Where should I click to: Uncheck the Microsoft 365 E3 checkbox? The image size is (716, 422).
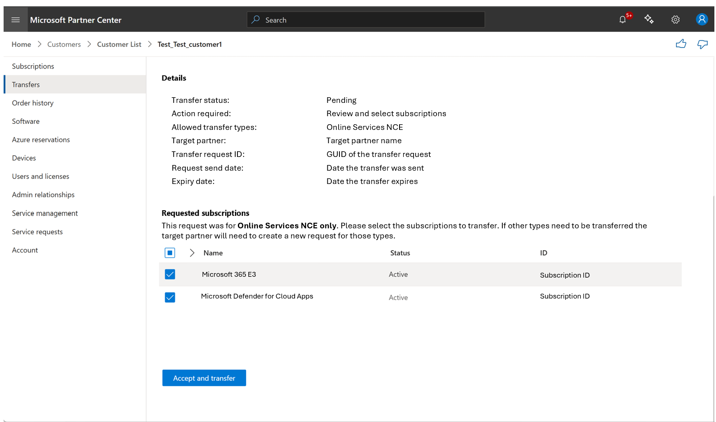(x=170, y=274)
